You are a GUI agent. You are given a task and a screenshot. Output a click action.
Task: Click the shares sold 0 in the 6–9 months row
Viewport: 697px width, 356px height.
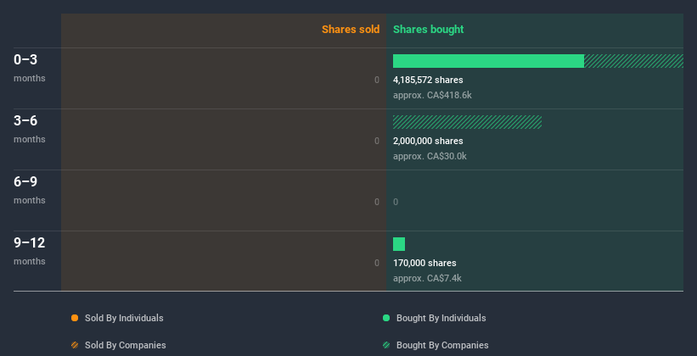coord(377,202)
